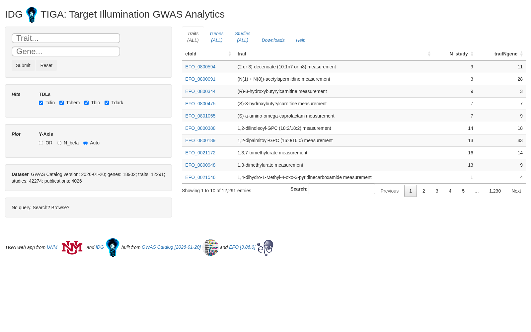Uncheck the Tclin checkbox

pyautogui.click(x=41, y=103)
